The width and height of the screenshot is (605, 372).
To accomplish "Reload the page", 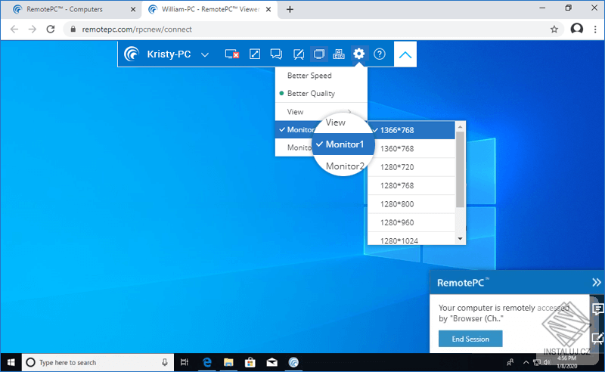I will 51,29.
